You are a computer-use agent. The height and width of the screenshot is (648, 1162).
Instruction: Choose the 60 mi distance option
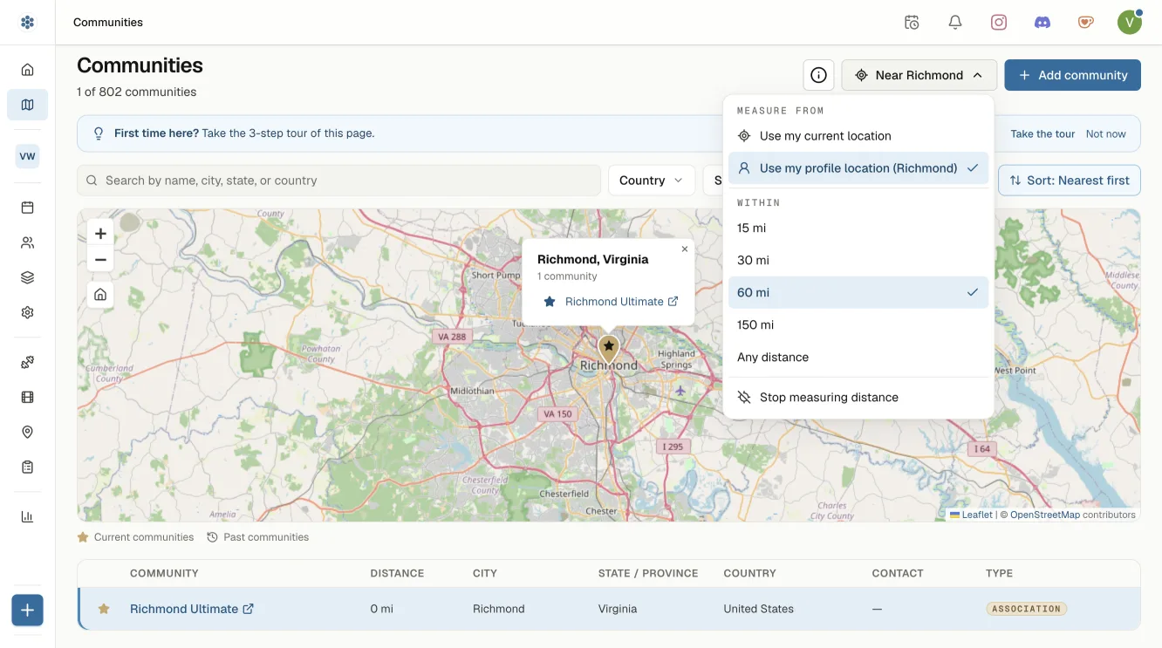(858, 292)
